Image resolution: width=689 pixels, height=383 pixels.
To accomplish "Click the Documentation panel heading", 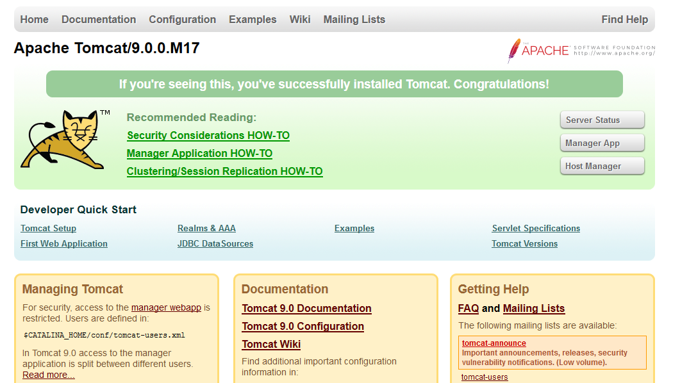I will [285, 289].
